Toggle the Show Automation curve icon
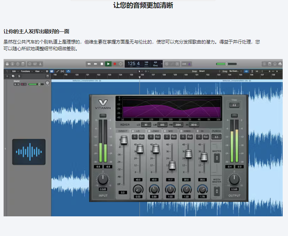This screenshot has width=288, height=236. (57, 71)
